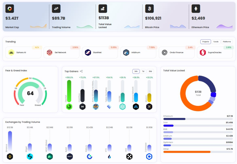Open the Sei Network trending card
The width and height of the screenshot is (237, 164).
coord(61,52)
